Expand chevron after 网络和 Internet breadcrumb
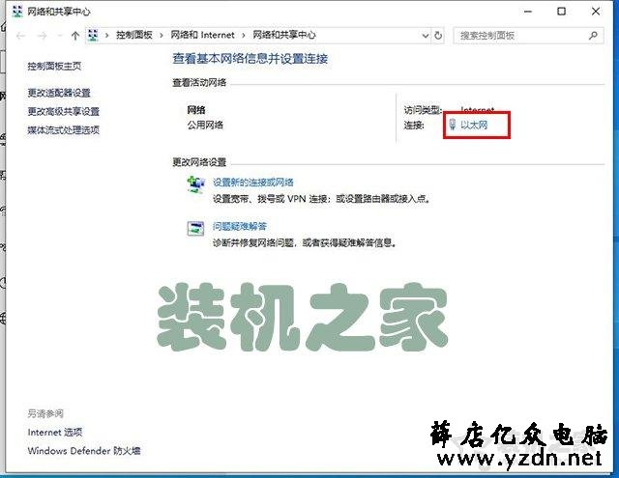 point(244,36)
